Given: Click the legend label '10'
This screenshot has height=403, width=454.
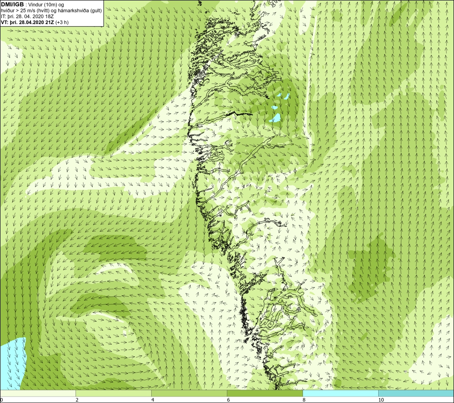Looking at the screenshot, I should click(381, 400).
